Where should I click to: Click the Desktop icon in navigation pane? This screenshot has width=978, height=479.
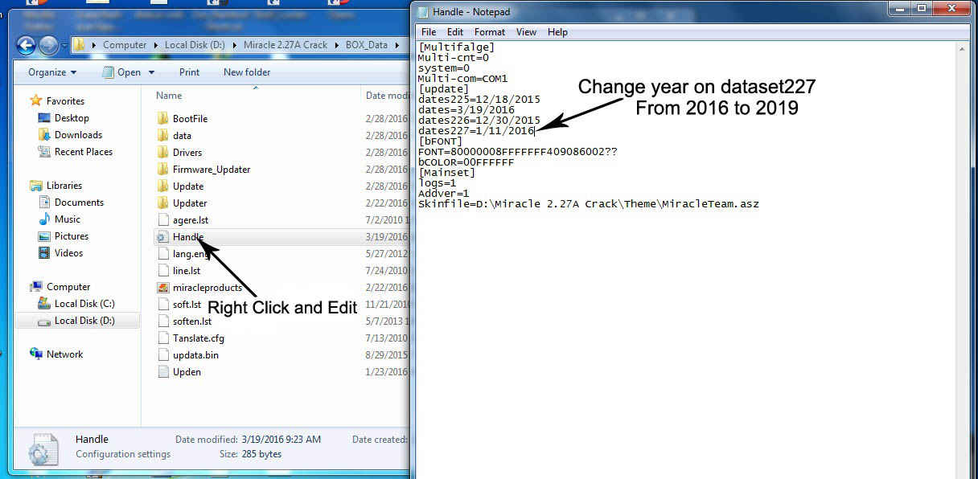pyautogui.click(x=45, y=117)
